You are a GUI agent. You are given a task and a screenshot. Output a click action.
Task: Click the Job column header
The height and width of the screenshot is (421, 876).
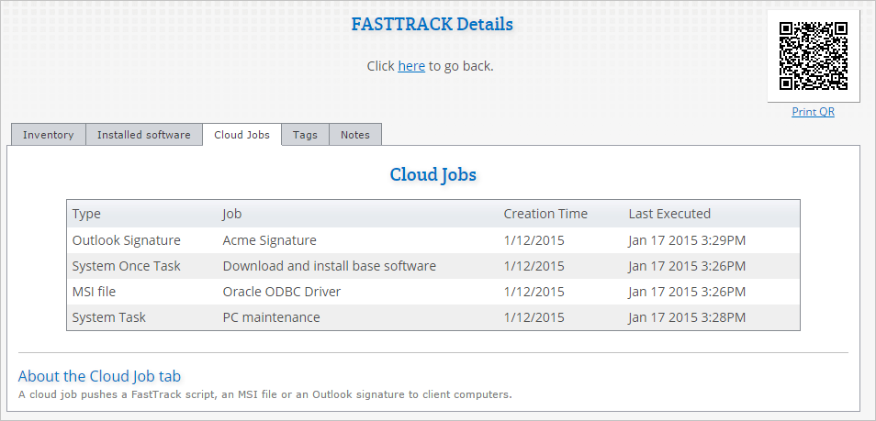coord(232,214)
